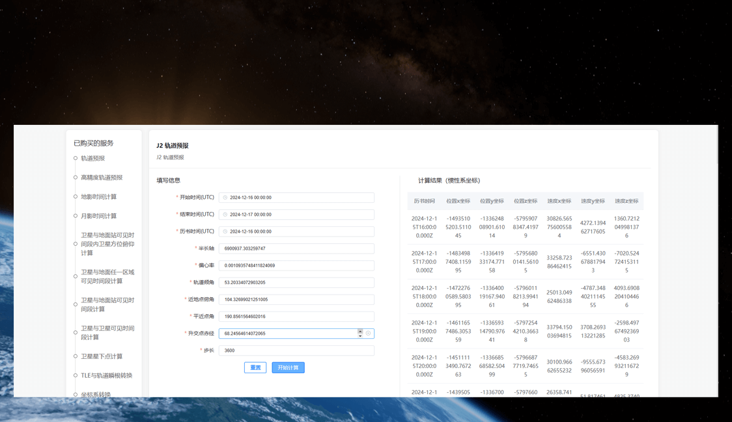This screenshot has width=732, height=422.
Task: Increase 升交点赤经 value with up arrow
Action: (360, 331)
